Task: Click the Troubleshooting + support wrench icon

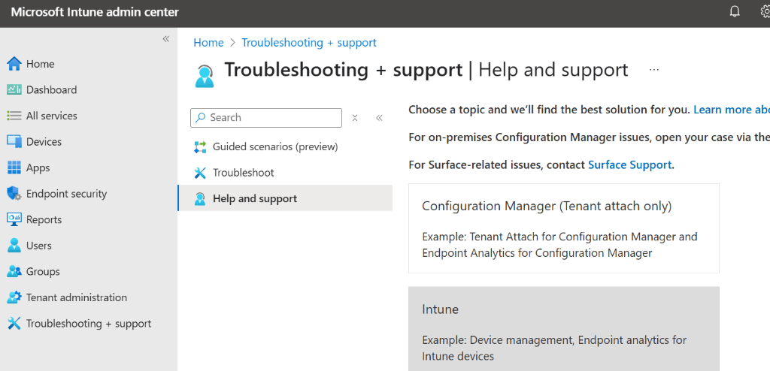Action: point(14,324)
